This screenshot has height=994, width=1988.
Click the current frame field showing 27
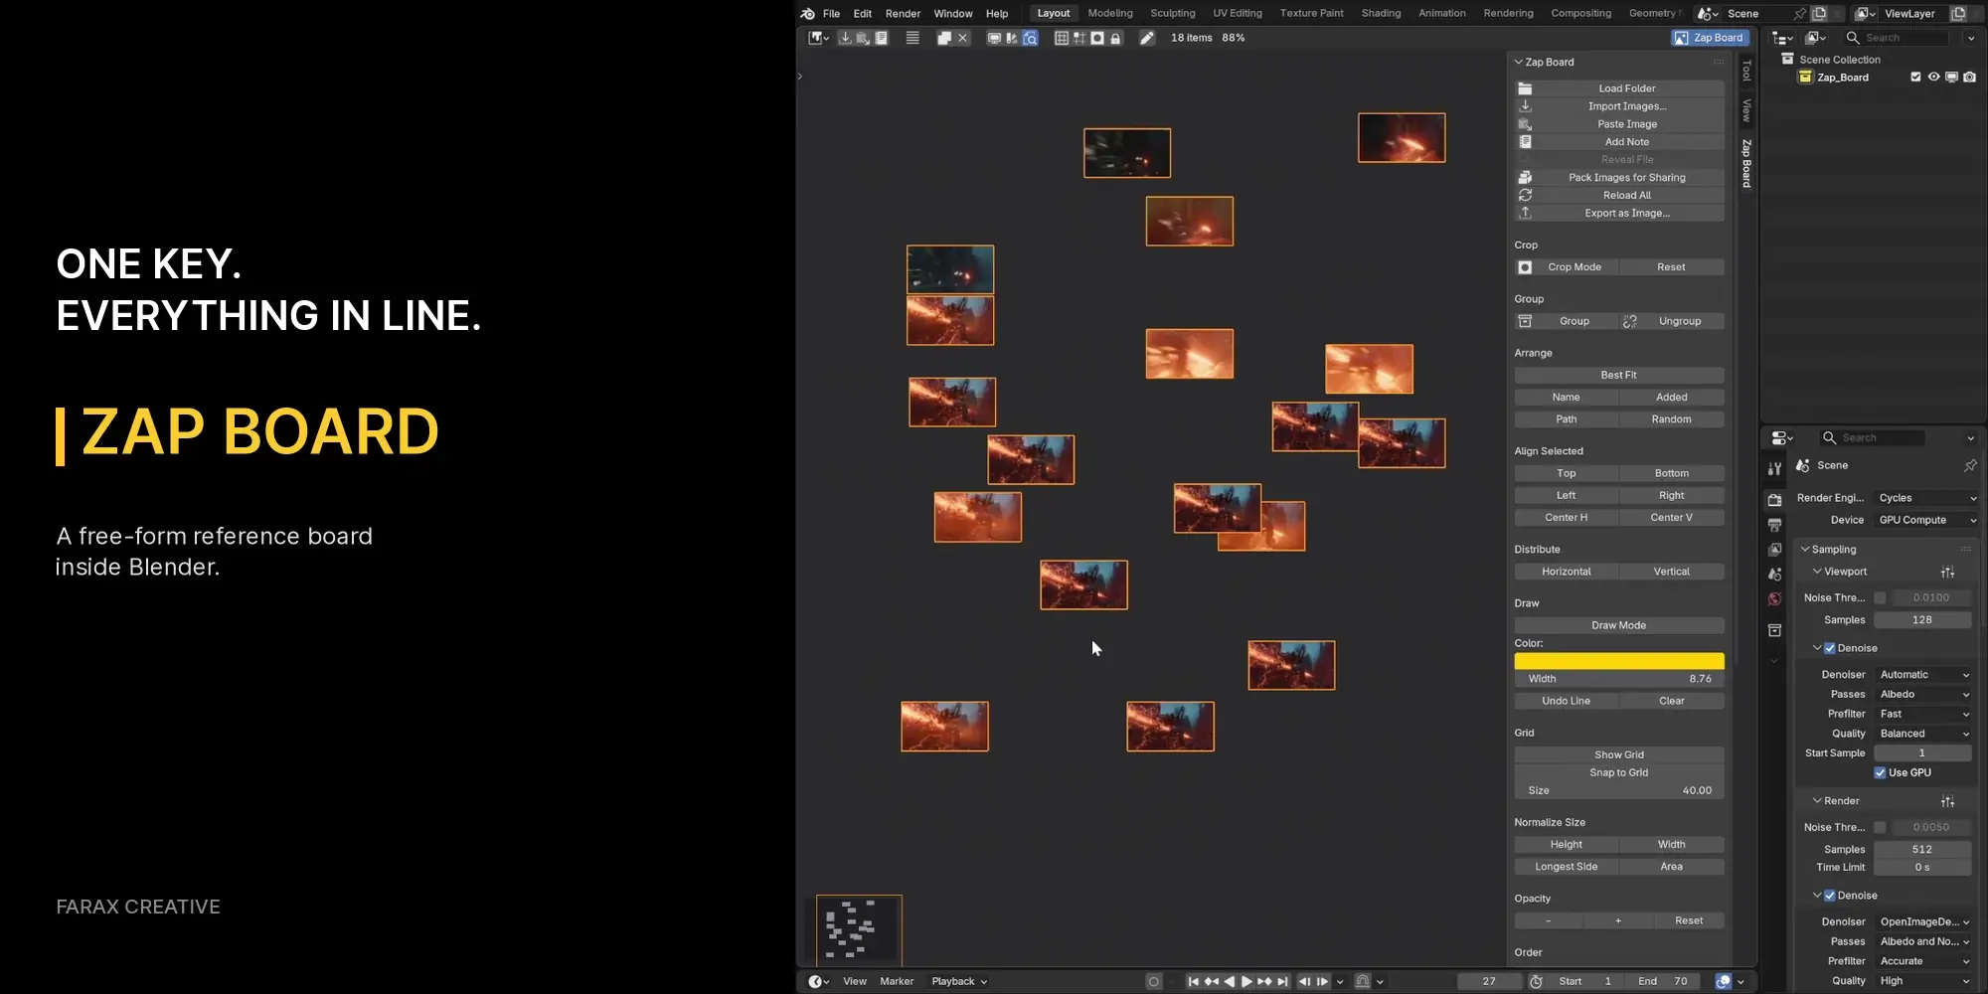coord(1489,982)
